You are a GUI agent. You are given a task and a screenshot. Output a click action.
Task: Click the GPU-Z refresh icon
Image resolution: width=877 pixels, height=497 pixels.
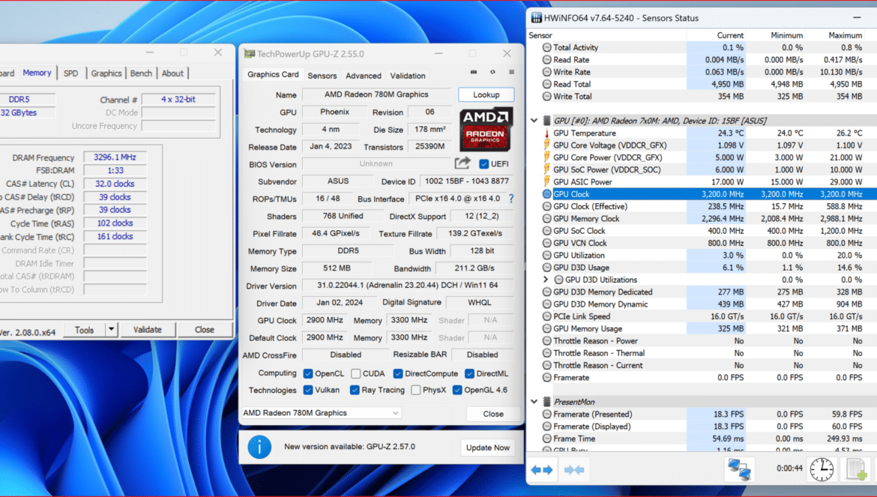point(492,72)
